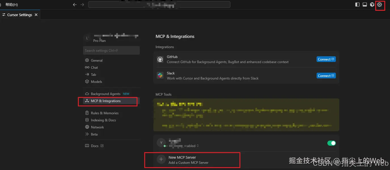This screenshot has width=390, height=170.
Task: Connect the Slack integration
Action: [326, 76]
